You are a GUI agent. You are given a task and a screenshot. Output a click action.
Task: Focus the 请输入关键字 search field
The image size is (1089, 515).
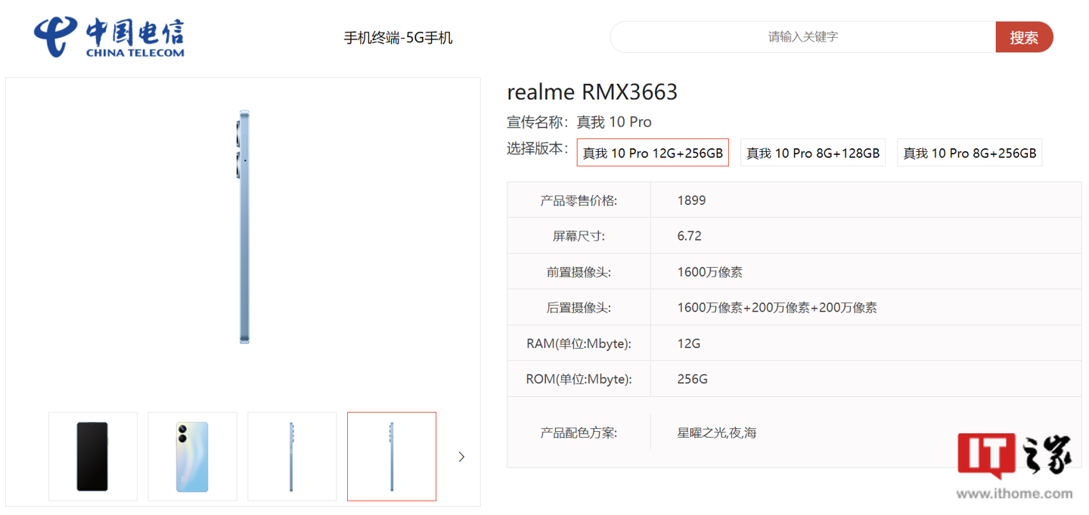803,37
